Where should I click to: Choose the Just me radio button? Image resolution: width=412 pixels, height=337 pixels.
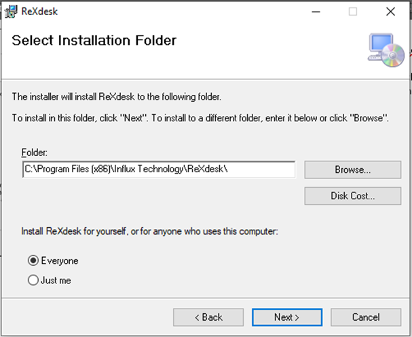tap(33, 280)
